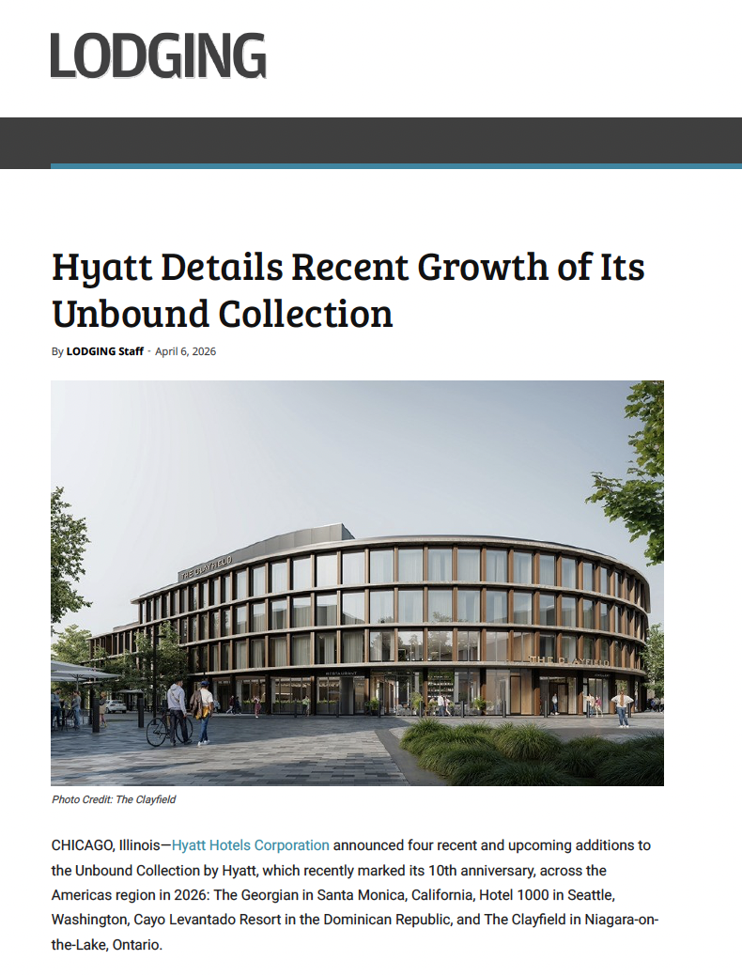Click the article headline about Unbound Collection
The width and height of the screenshot is (742, 975).
(348, 289)
